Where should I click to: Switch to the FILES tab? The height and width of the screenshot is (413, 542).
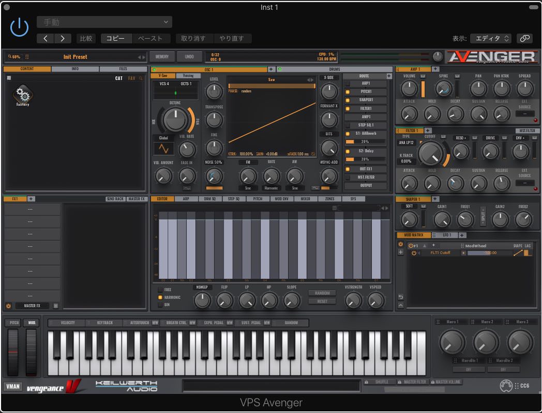coord(123,69)
